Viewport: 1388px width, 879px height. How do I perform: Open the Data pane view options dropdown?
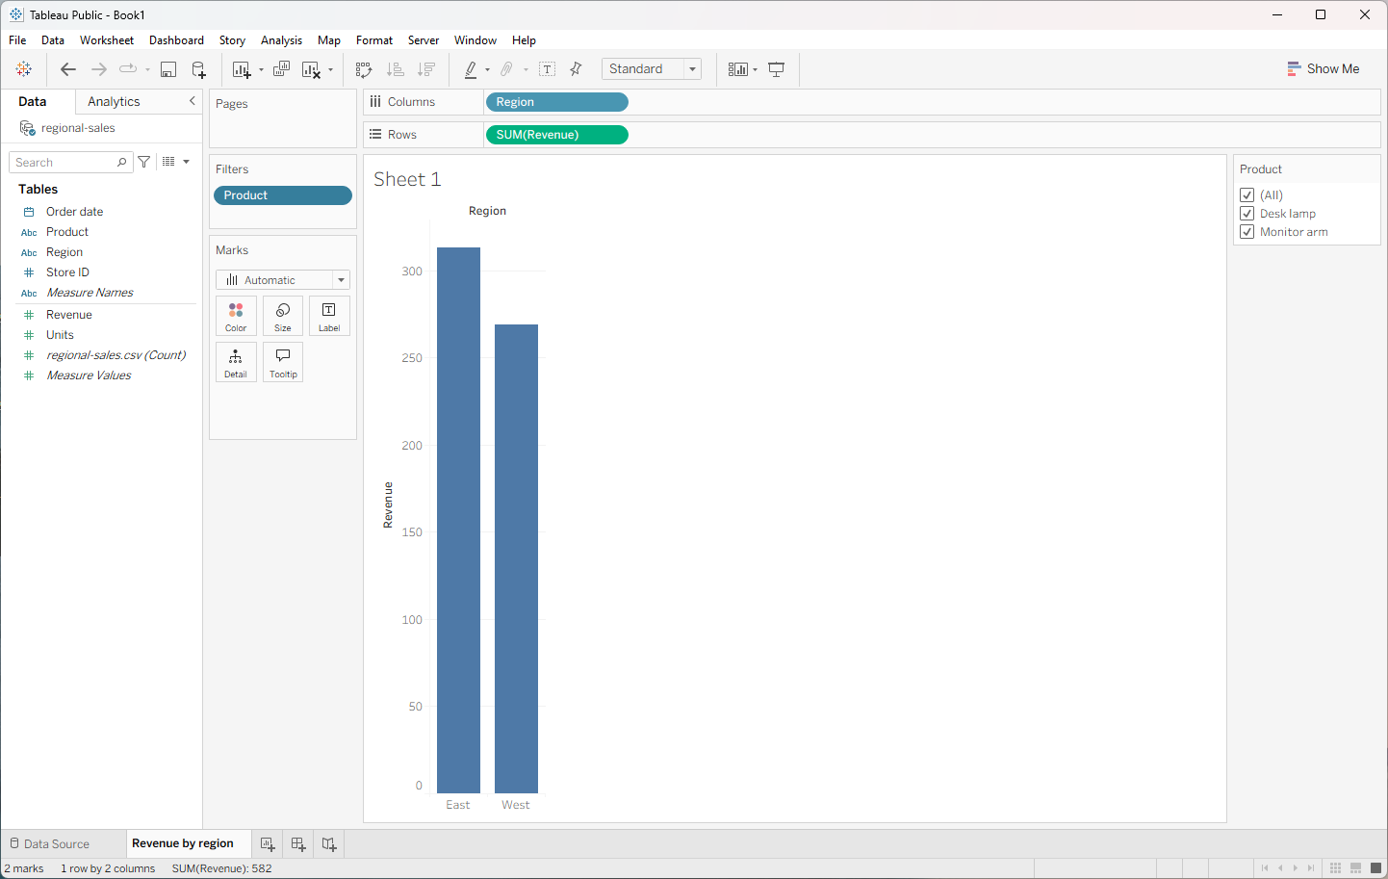coord(175,162)
